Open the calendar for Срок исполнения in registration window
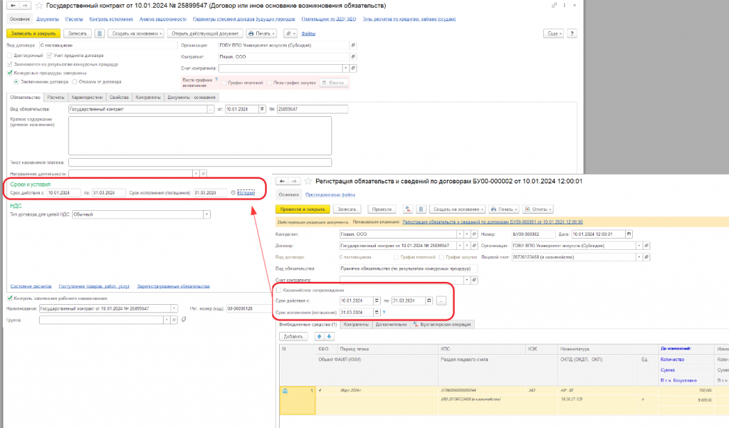Screen dimensions: 729x428 (377, 313)
